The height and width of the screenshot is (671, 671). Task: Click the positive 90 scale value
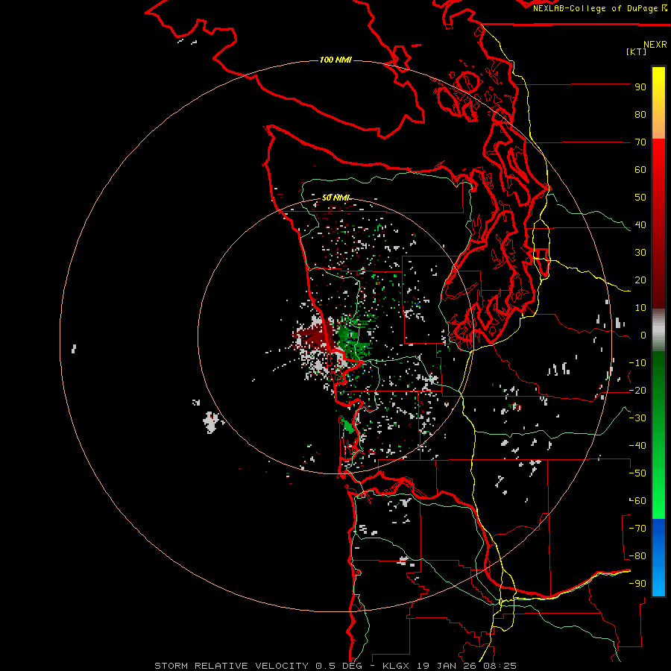(640, 87)
